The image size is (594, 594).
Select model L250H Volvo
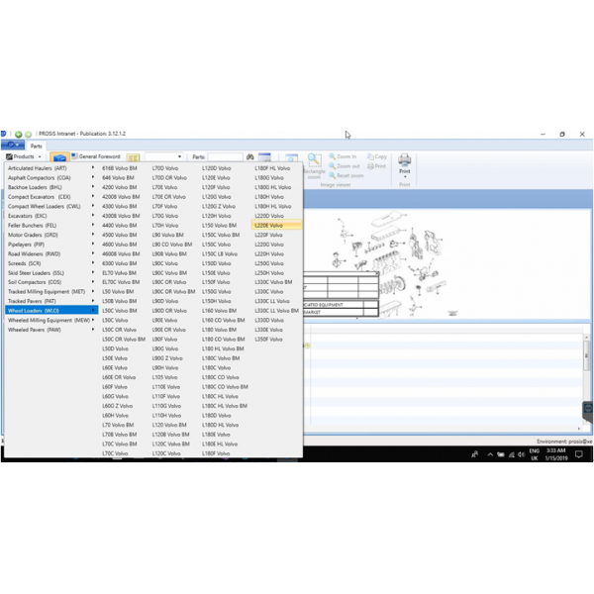pos(269,273)
